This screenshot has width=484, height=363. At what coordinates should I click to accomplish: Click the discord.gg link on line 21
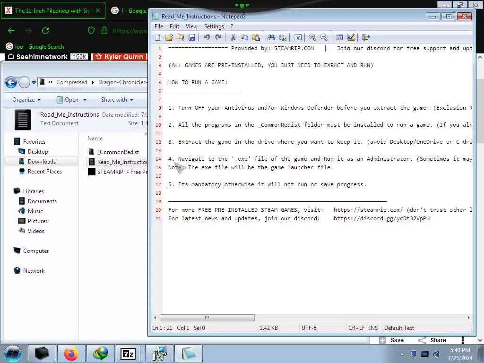point(381,218)
